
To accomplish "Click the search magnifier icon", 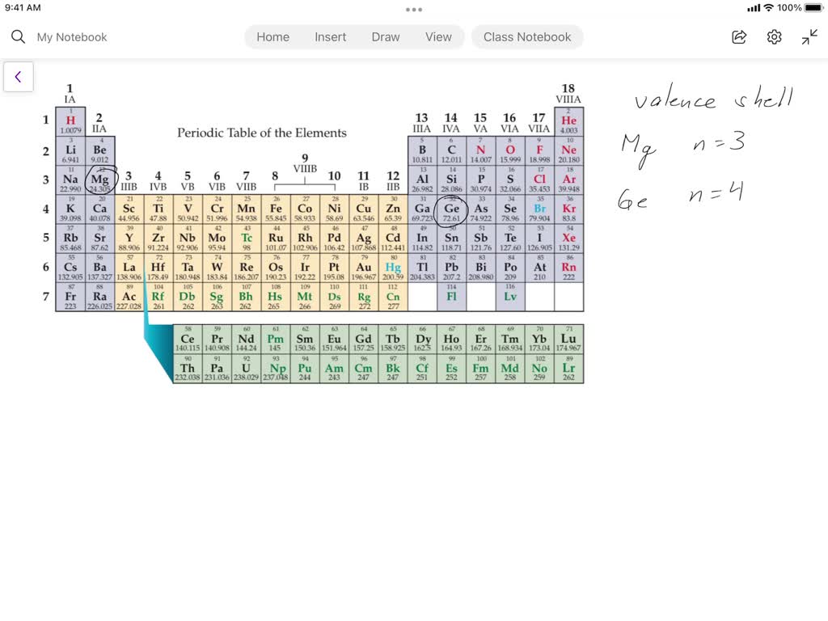I will pyautogui.click(x=18, y=36).
